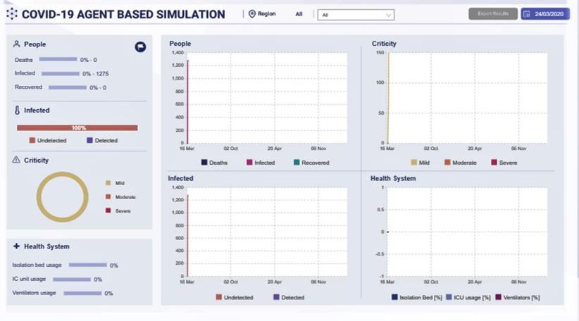
Task: Click the Infected count progress bar
Action: point(61,73)
